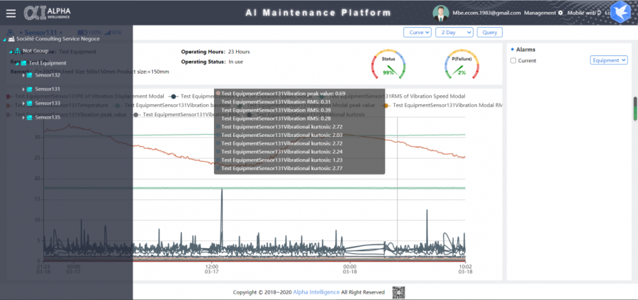Select Sensor133 tree item

click(47, 103)
